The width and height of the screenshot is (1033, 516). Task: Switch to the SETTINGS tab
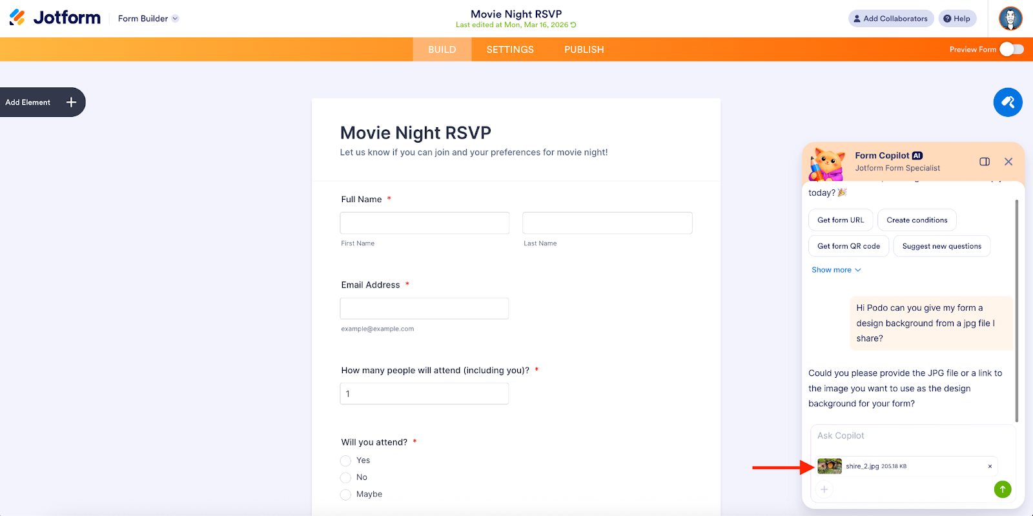pyautogui.click(x=510, y=50)
